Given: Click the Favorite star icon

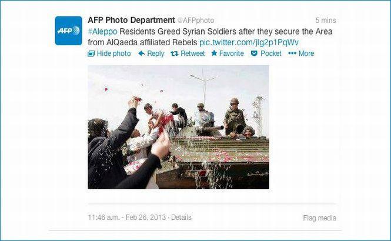Looking at the screenshot, I should point(214,53).
